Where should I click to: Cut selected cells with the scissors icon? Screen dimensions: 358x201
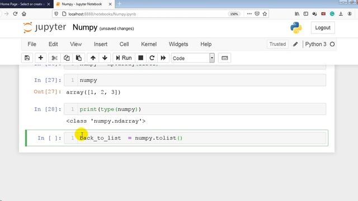(54, 58)
